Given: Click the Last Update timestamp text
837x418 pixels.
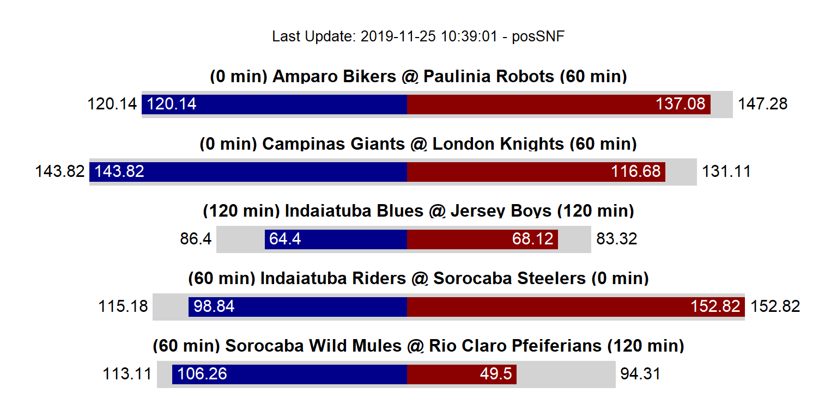Looking at the screenshot, I should 418,36.
